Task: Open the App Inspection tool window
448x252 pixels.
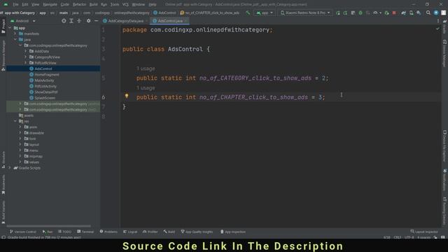Action: click(x=233, y=232)
